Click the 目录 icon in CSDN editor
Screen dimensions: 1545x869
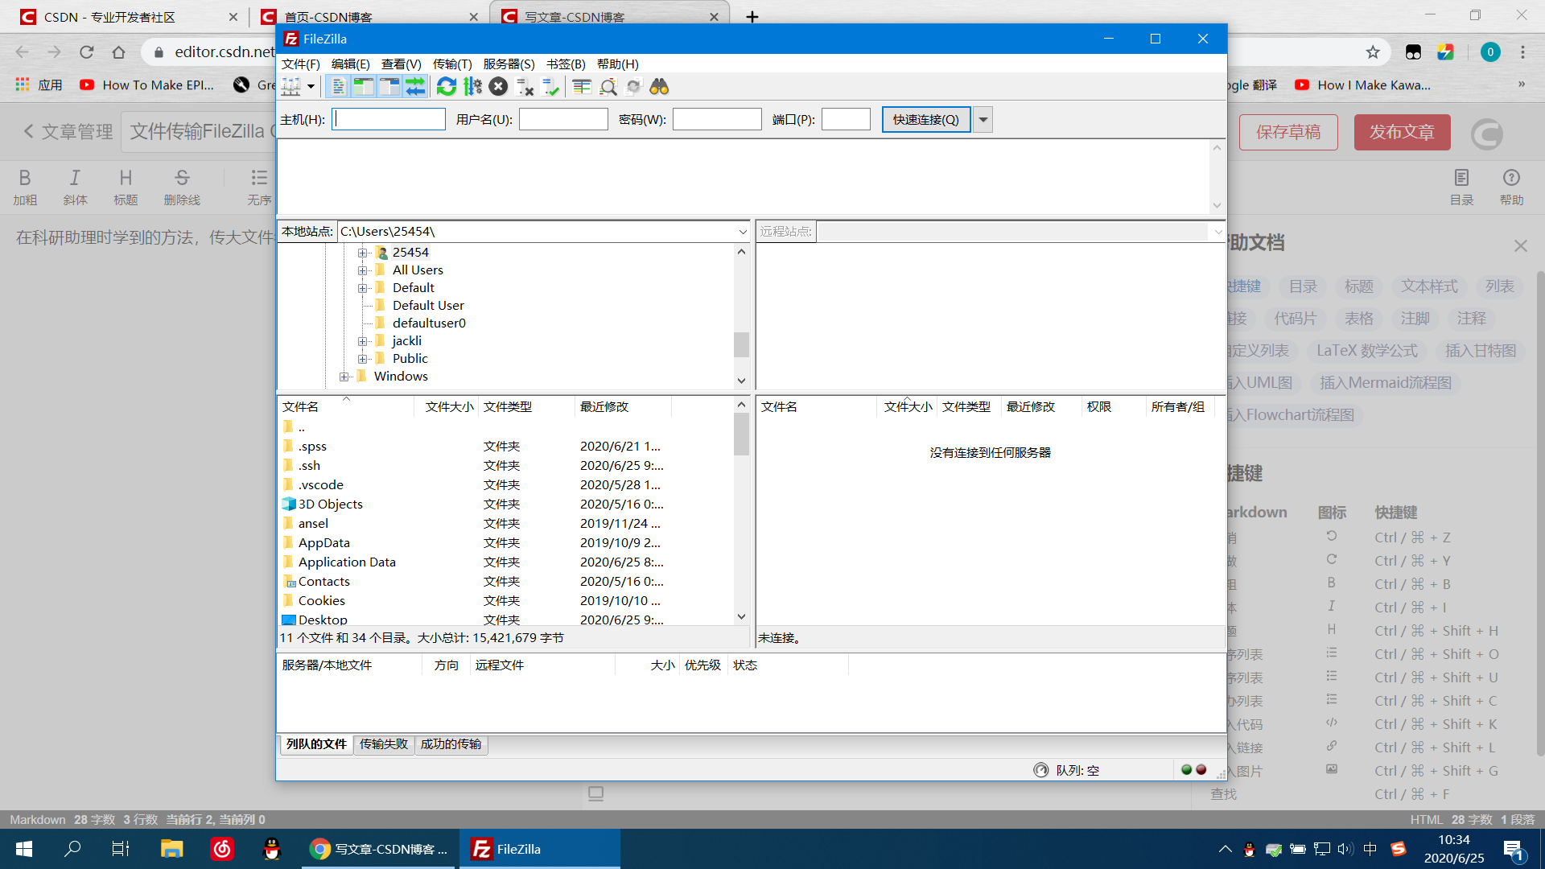tap(1461, 187)
